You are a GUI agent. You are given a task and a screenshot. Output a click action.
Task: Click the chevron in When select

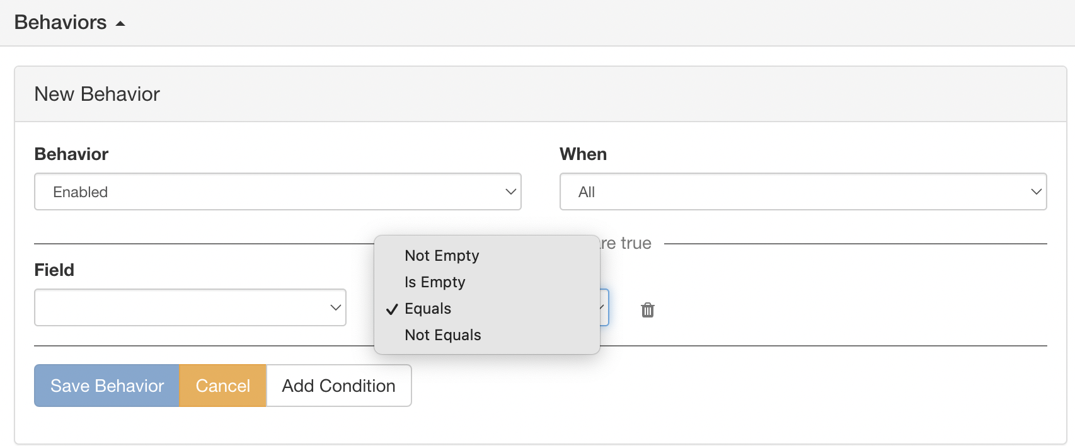[x=1036, y=192]
